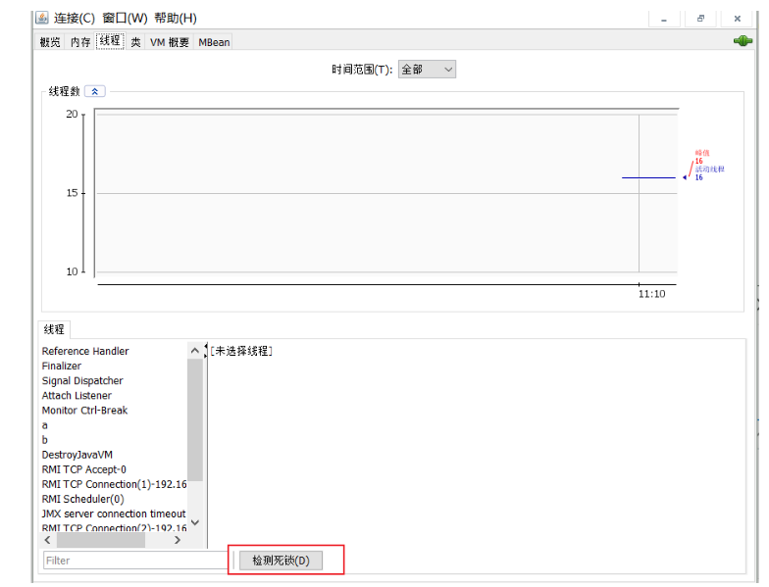Select the 线程 top tab
769x587 pixels.
pyautogui.click(x=110, y=41)
